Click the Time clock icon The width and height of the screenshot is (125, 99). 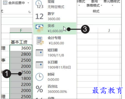click(x=39, y=77)
